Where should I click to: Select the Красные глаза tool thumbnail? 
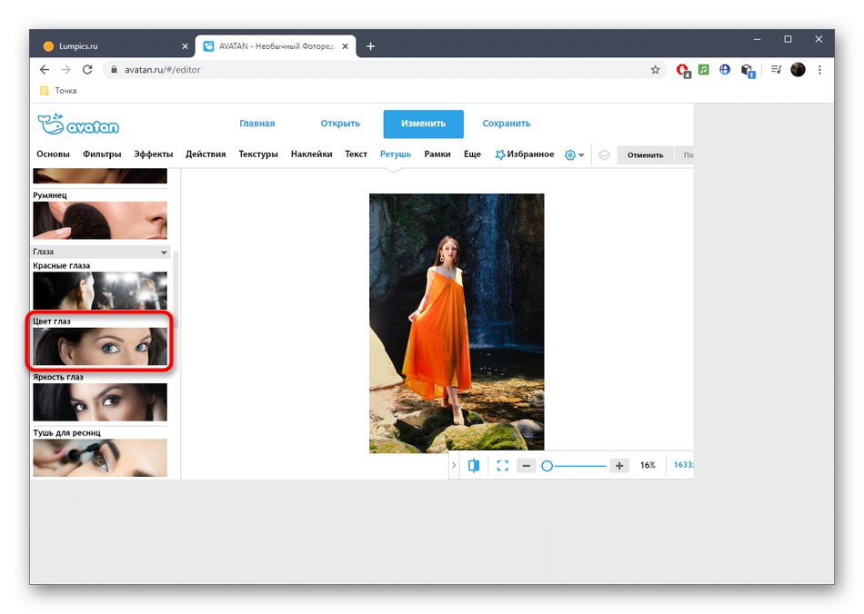click(100, 291)
